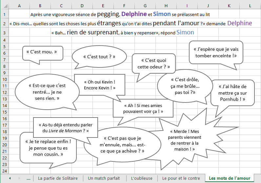The height and width of the screenshot is (183, 261).
Task: Select column A by its header
Action: (x=19, y=6)
